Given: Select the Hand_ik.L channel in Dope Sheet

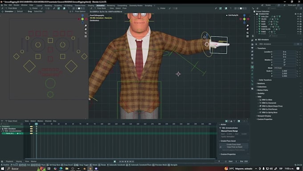Looking at the screenshot, I should tap(12, 133).
